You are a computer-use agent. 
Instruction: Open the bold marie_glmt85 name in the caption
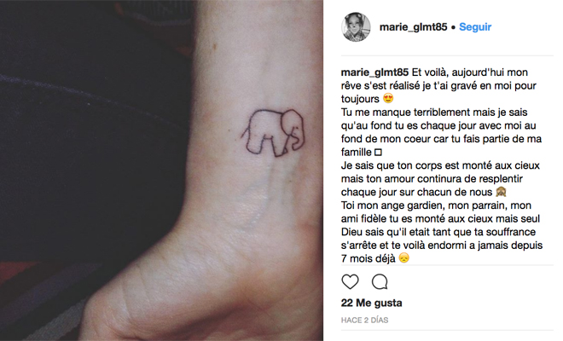tap(374, 72)
